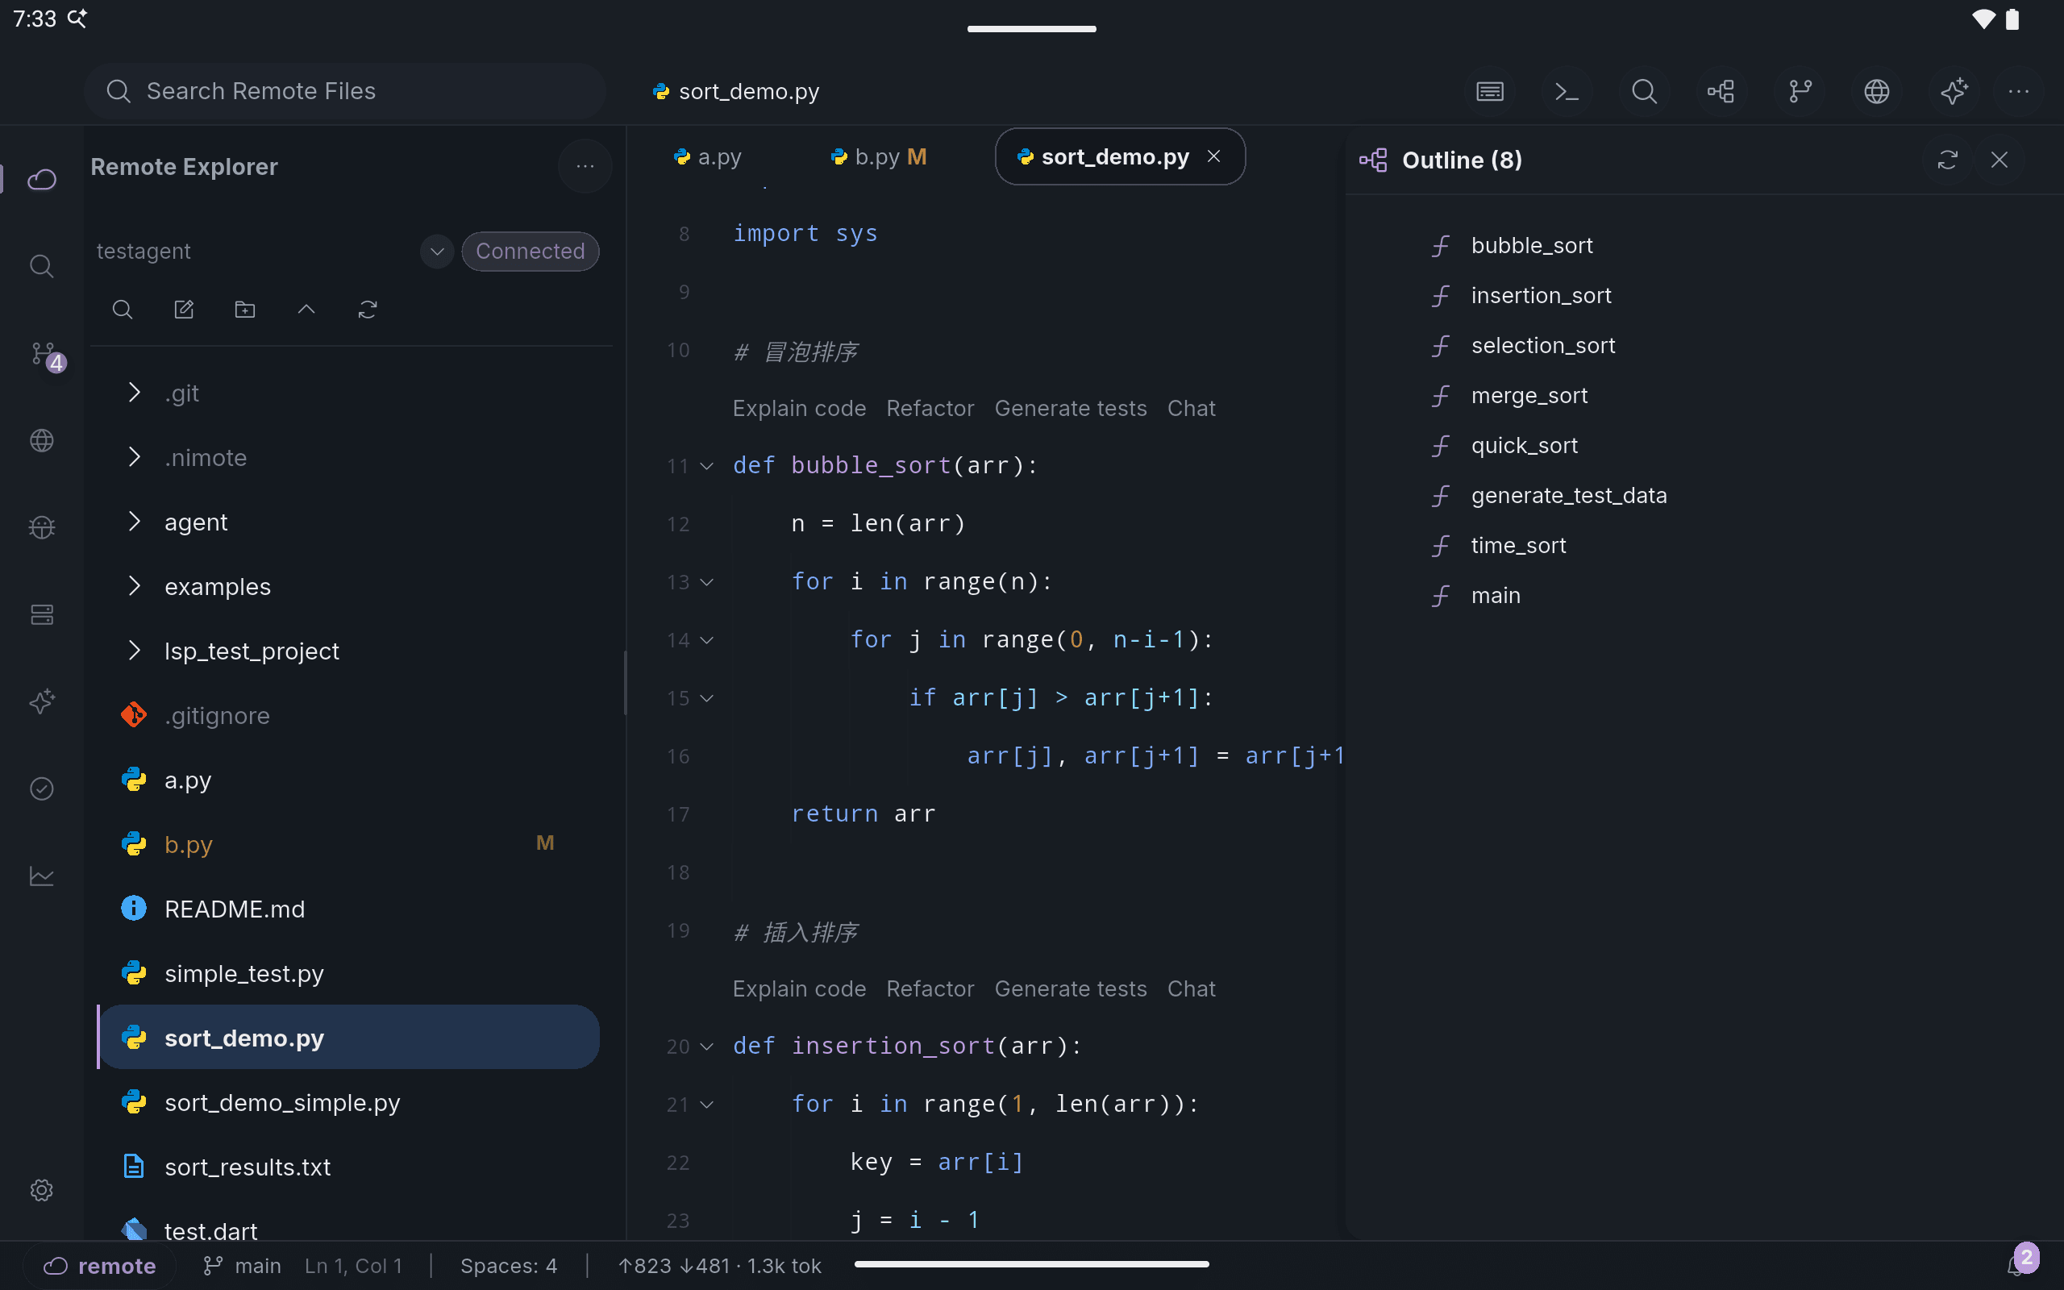Click the explorer file search magnifier icon
The width and height of the screenshot is (2064, 1290).
click(x=123, y=310)
